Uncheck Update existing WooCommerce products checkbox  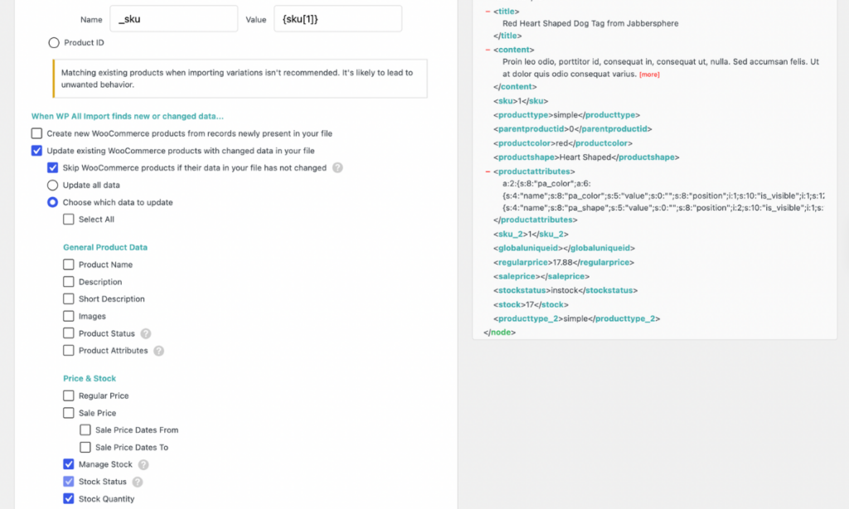pos(36,151)
